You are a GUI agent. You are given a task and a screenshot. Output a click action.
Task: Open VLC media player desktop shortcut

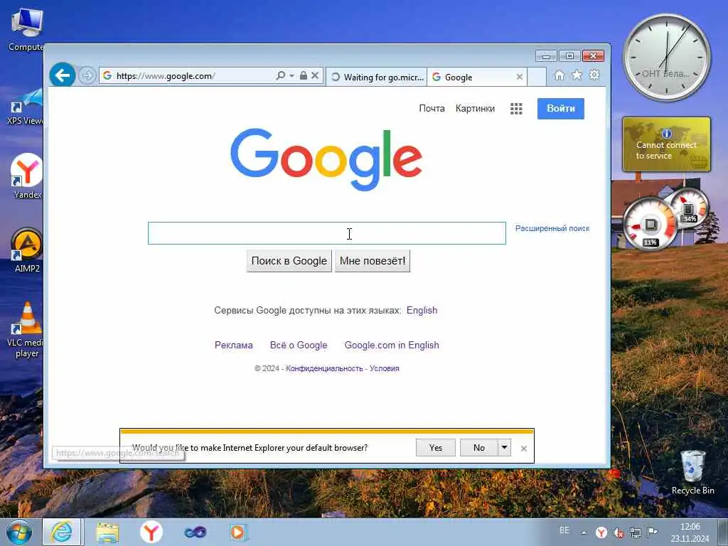point(26,330)
